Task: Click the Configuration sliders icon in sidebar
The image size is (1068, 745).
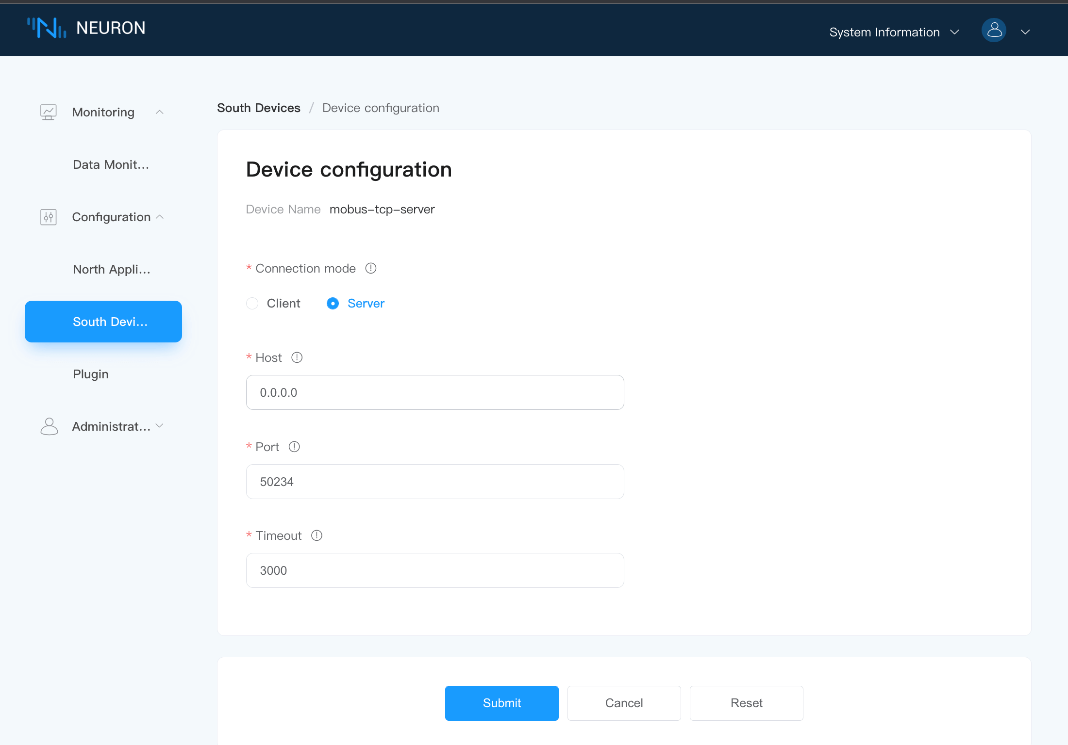Action: pyautogui.click(x=48, y=217)
